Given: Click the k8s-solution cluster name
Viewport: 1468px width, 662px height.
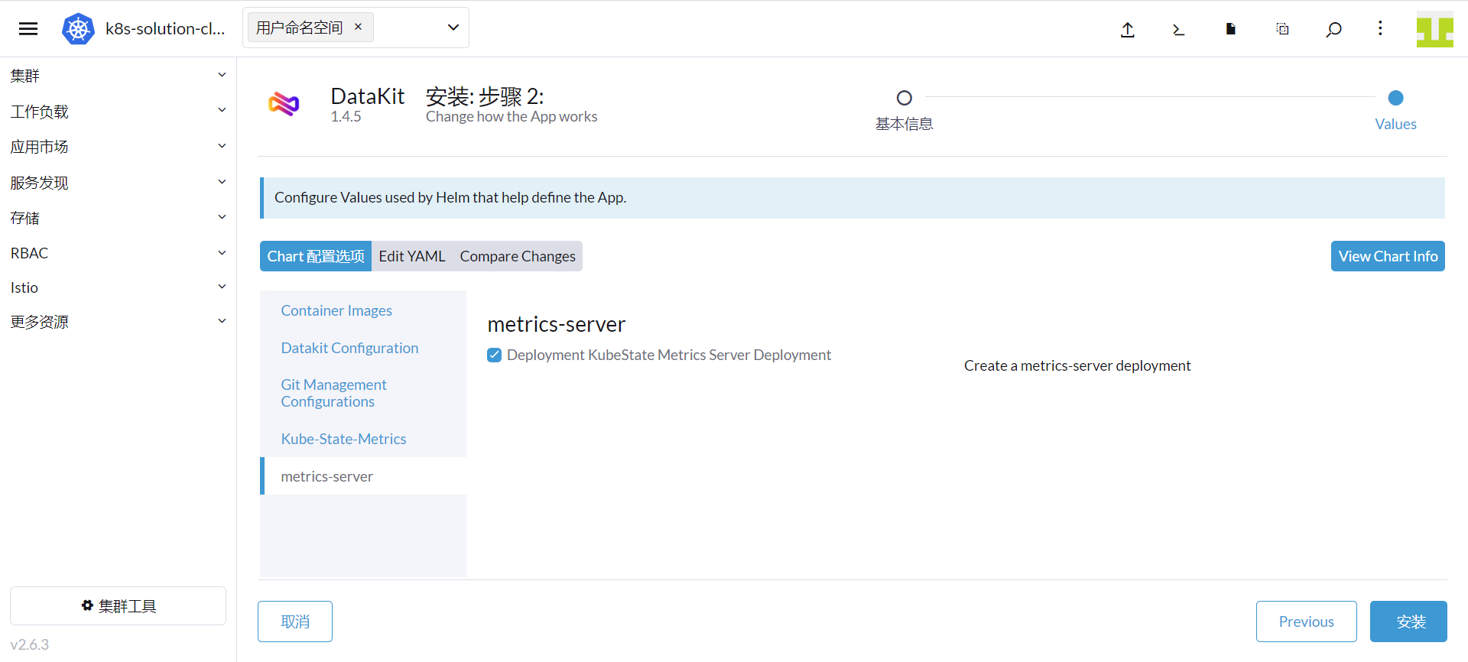Looking at the screenshot, I should point(165,29).
